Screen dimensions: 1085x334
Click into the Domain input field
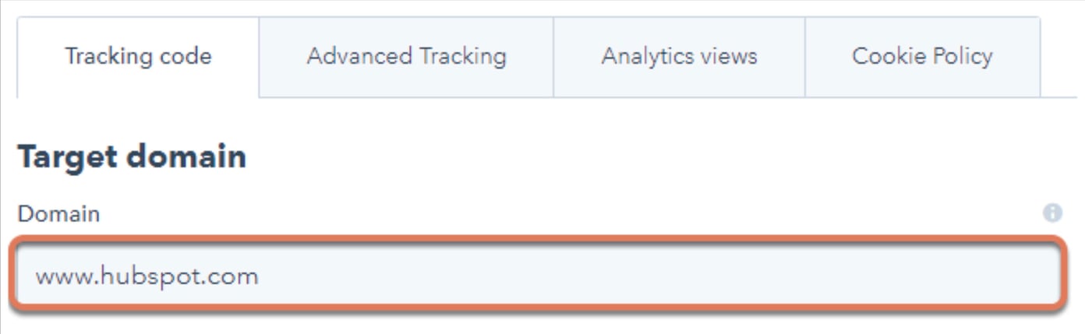536,276
